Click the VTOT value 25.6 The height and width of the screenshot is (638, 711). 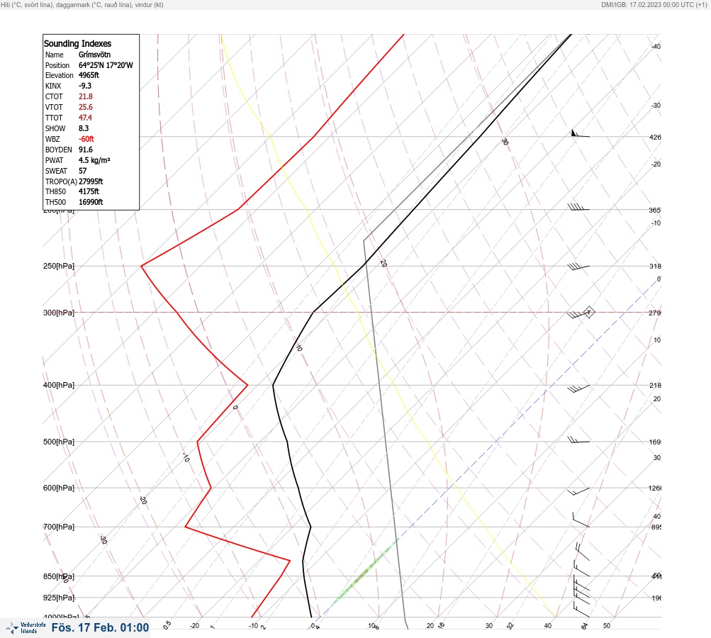click(86, 107)
